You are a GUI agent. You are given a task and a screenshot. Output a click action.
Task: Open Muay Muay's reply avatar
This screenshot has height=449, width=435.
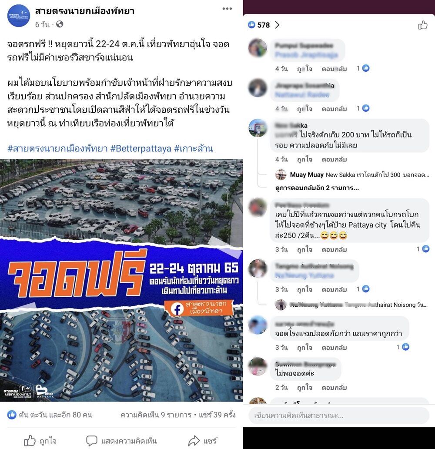pos(281,174)
